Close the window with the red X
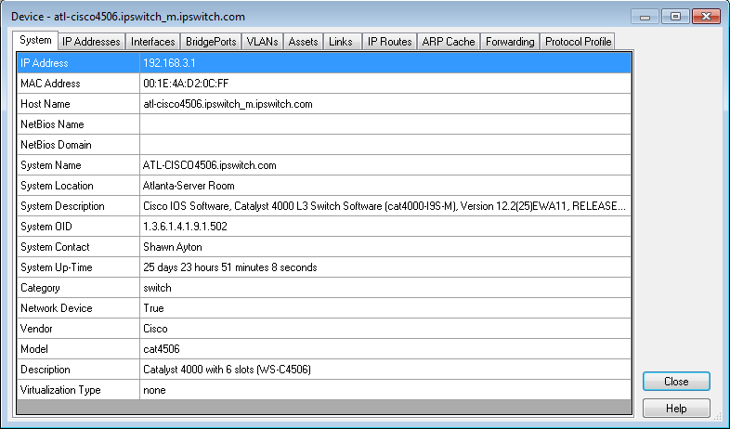Image resolution: width=730 pixels, height=429 pixels. pyautogui.click(x=706, y=17)
